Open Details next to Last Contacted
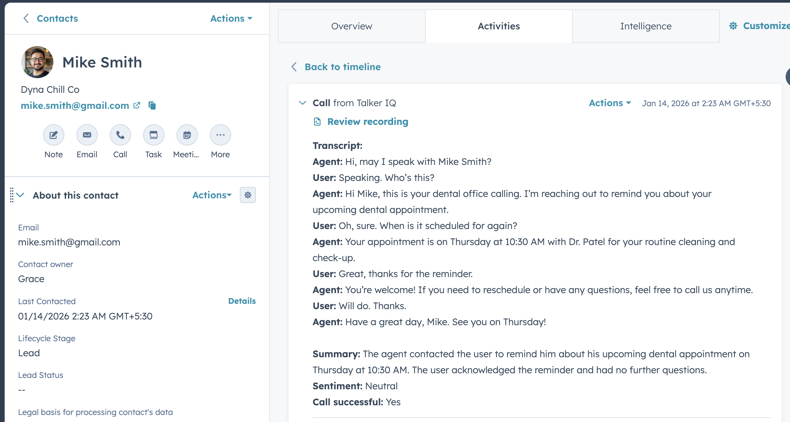Image resolution: width=790 pixels, height=422 pixels. [242, 300]
